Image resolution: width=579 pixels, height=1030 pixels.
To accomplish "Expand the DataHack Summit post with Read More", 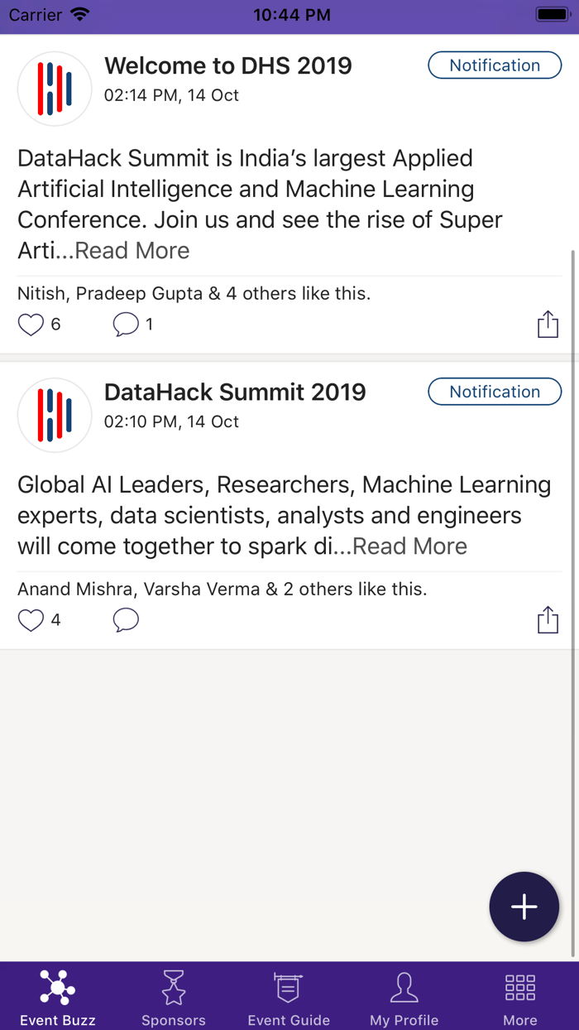I will pos(409,546).
